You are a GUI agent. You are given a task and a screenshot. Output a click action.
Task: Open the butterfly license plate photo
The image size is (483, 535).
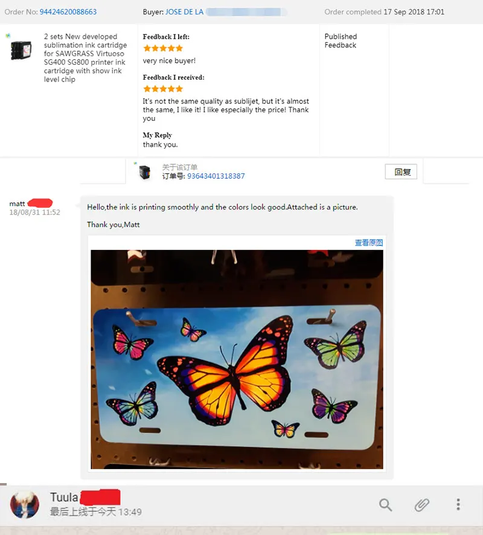[x=237, y=359]
